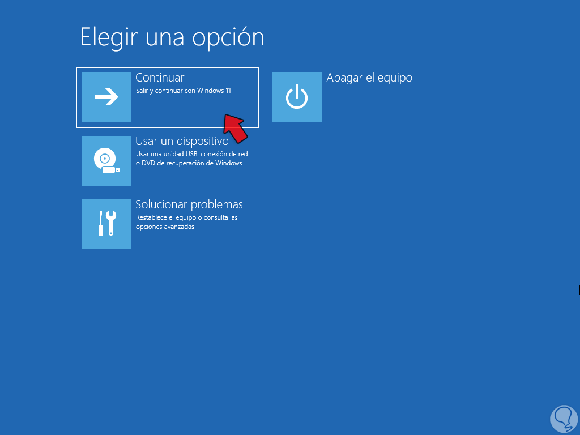Viewport: 580px width, 435px height.
Task: Select the 'Apagar el equipo' label
Action: coord(369,78)
